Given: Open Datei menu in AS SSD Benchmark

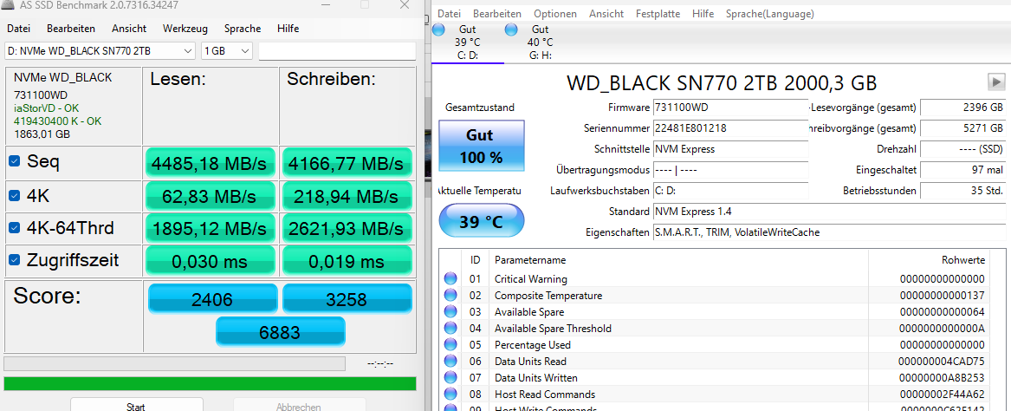Looking at the screenshot, I should point(19,29).
